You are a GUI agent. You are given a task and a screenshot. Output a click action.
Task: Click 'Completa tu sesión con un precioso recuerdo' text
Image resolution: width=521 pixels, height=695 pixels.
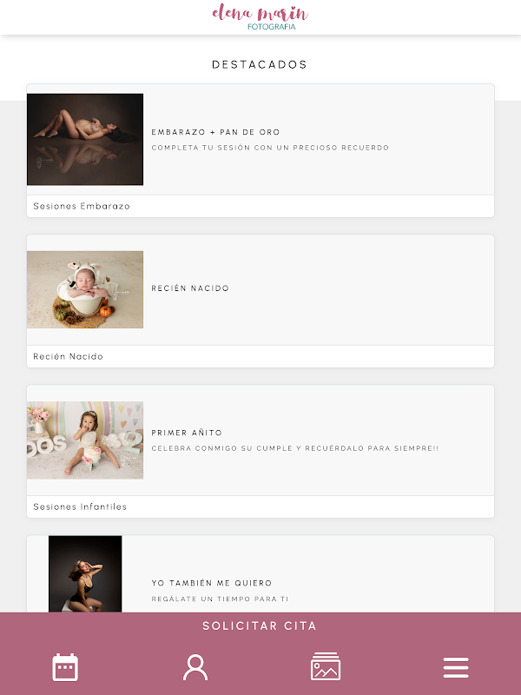[x=270, y=148]
